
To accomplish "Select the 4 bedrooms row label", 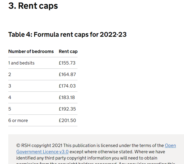I will point(10,97).
